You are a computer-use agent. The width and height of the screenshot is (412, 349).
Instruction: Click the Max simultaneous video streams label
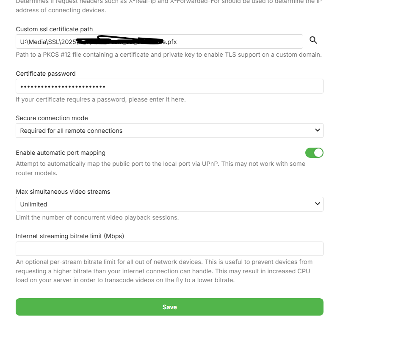(x=63, y=192)
